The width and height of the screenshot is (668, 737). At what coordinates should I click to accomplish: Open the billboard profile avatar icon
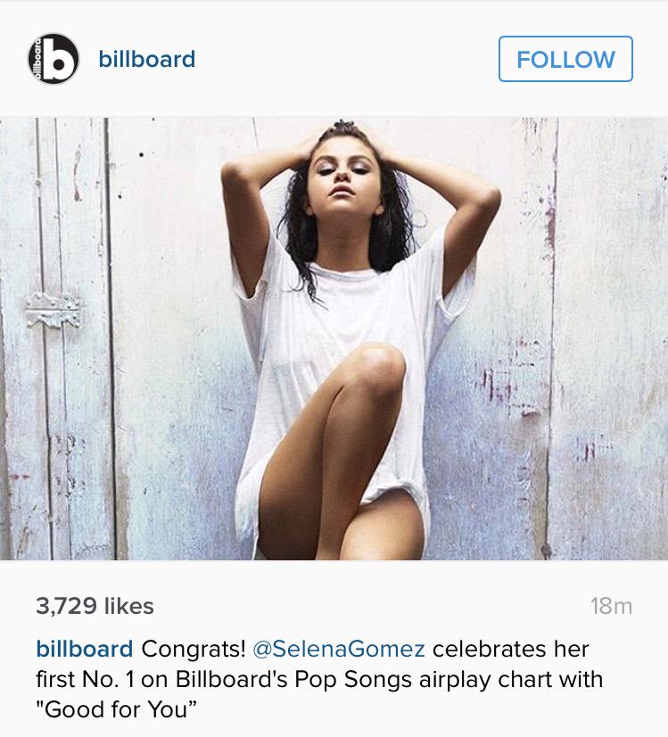[54, 59]
